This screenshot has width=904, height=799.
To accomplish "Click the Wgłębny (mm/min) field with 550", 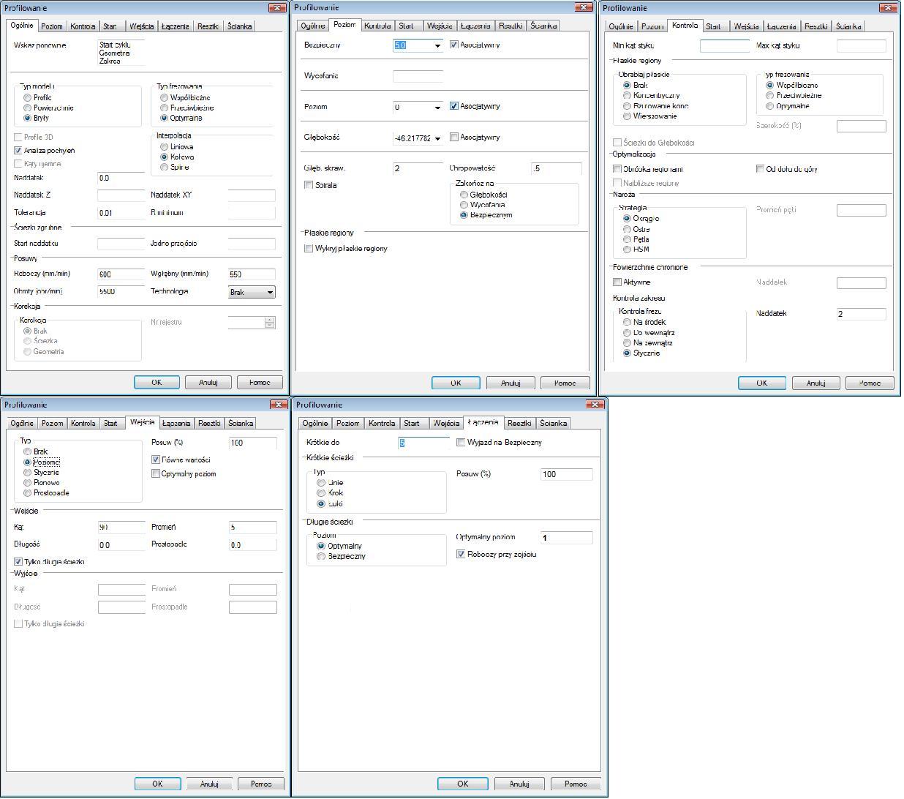I will [x=252, y=274].
